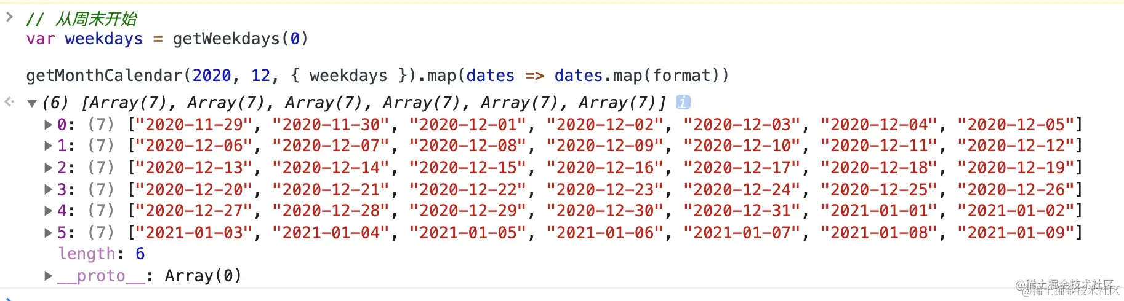Image resolution: width=1124 pixels, height=301 pixels.
Task: Click the output return arrow icon
Action: click(x=9, y=101)
